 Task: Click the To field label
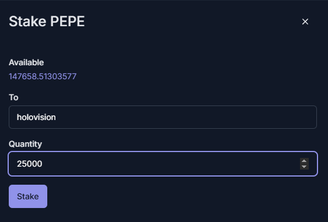[13, 97]
